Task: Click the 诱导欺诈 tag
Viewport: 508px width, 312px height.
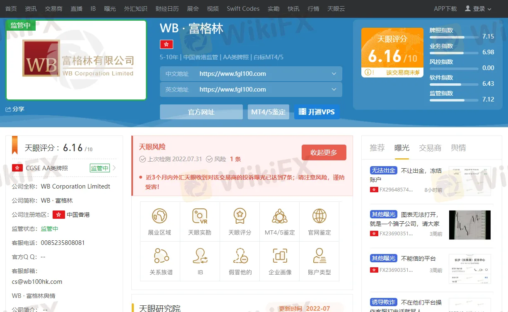Action: [384, 302]
